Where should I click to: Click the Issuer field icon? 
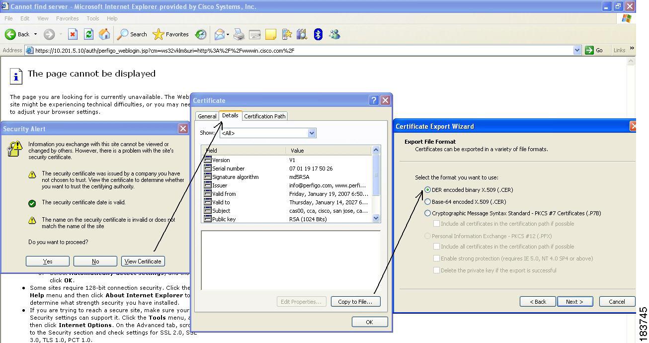click(208, 185)
